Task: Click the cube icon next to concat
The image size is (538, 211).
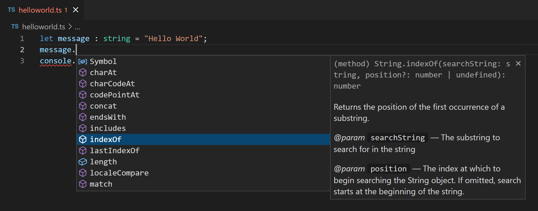Action: 83,106
